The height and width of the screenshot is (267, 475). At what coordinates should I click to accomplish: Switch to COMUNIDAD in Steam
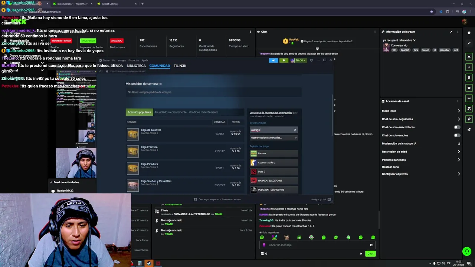point(160,66)
